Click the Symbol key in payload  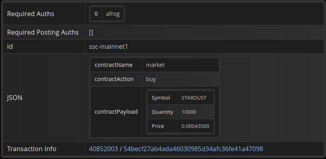click(161, 98)
